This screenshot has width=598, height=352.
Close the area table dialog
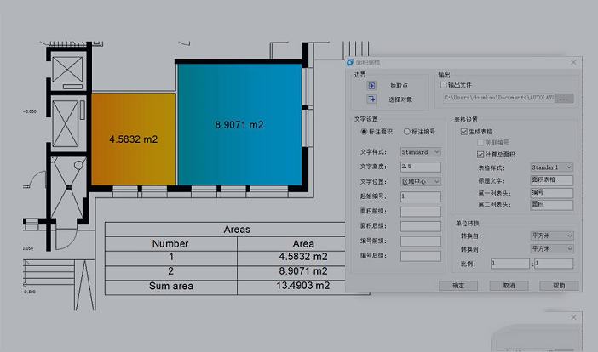click(x=573, y=62)
